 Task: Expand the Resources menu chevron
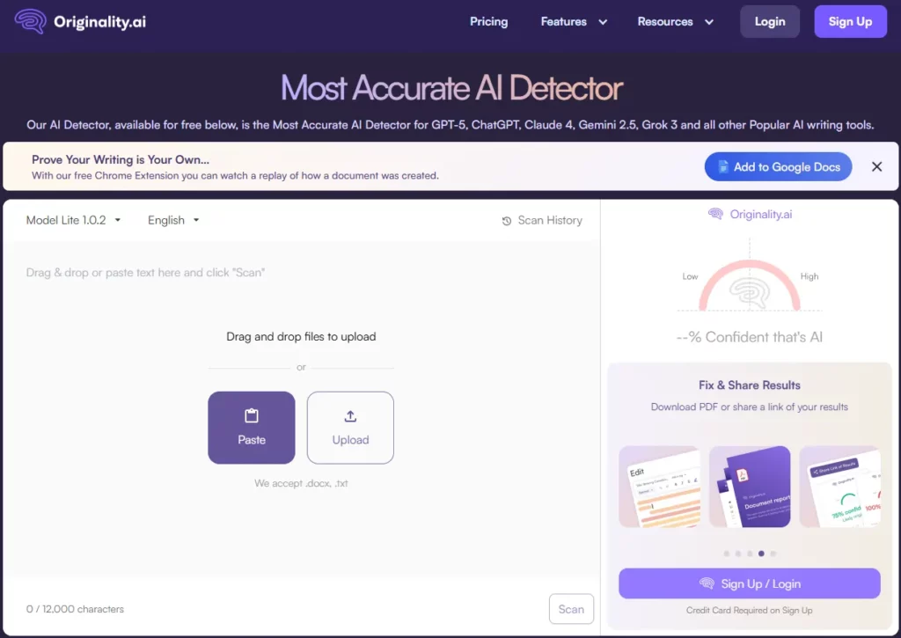(709, 22)
